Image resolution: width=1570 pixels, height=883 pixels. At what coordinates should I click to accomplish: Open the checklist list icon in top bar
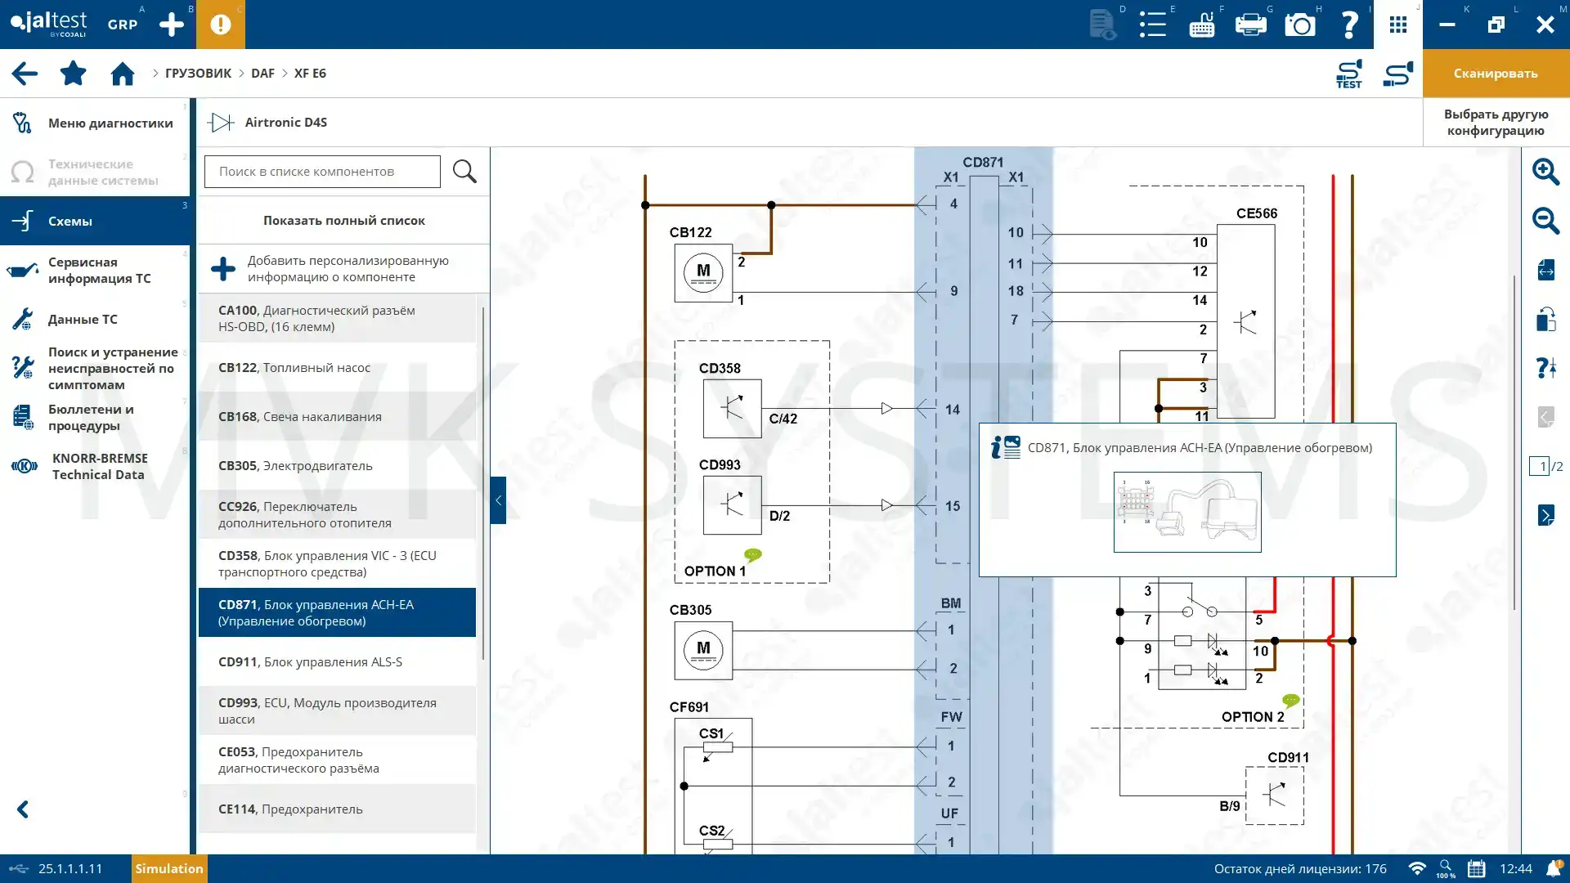1152,25
